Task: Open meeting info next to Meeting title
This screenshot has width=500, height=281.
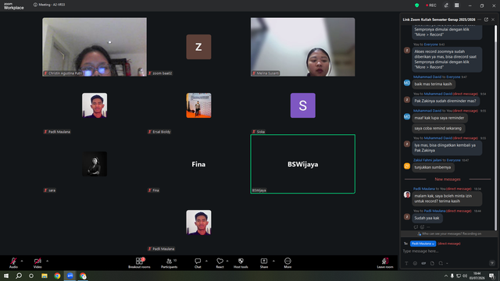Action: pyautogui.click(x=35, y=5)
